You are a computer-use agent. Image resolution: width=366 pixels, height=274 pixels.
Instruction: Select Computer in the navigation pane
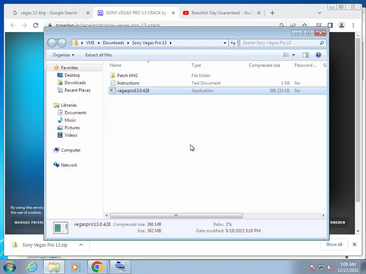click(71, 150)
